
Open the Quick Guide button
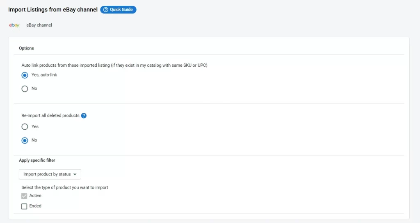tap(118, 10)
